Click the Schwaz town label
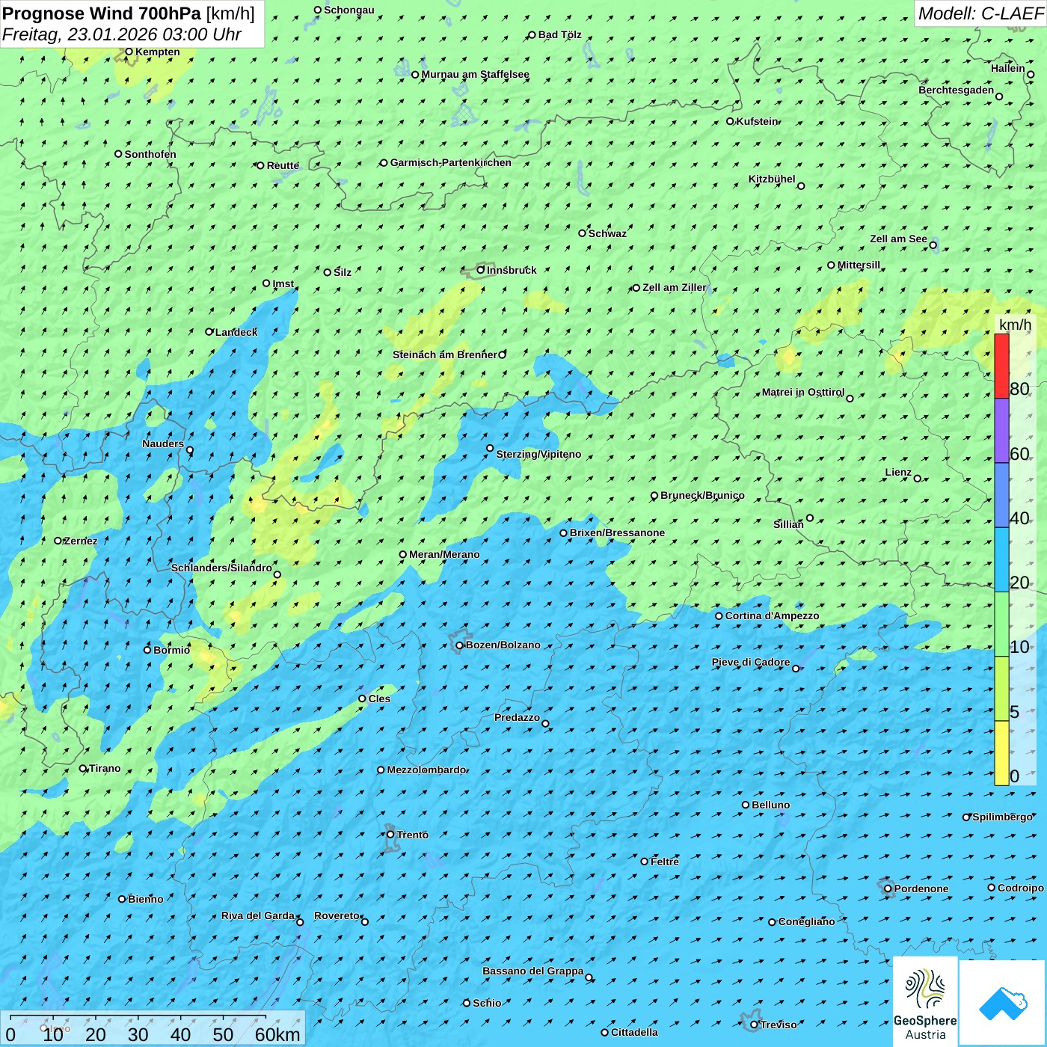This screenshot has width=1047, height=1047. click(607, 233)
